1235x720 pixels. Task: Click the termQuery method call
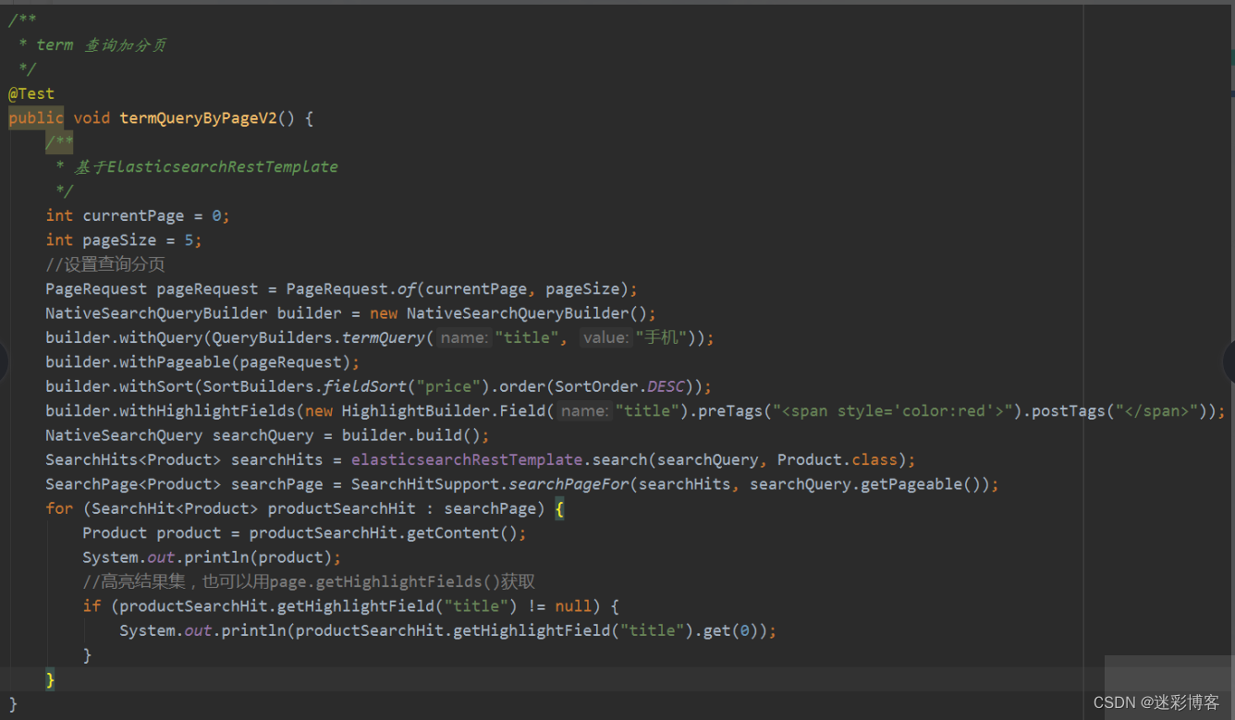coord(383,337)
